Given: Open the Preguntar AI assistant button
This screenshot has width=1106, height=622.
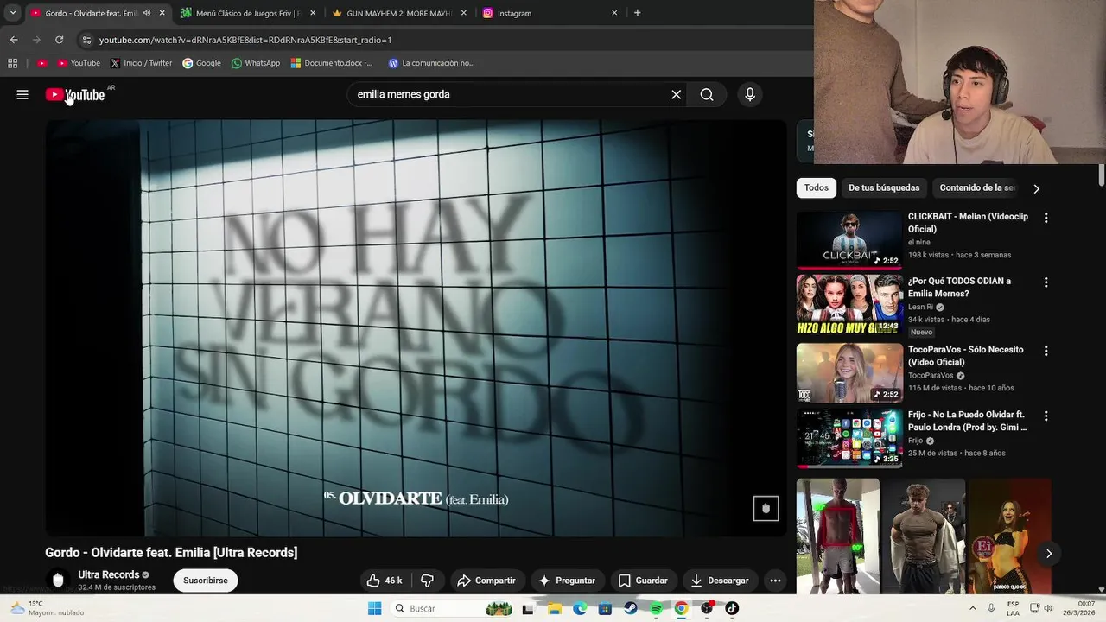Looking at the screenshot, I should click(x=567, y=581).
